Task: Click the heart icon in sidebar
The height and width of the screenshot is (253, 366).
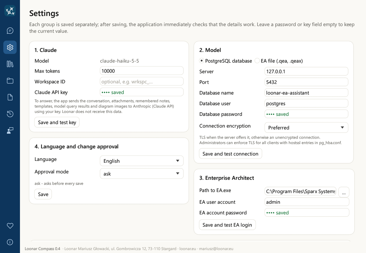Action: tap(10, 226)
